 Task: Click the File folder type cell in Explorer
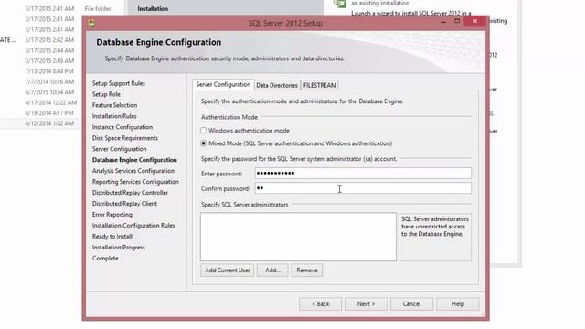[x=98, y=8]
